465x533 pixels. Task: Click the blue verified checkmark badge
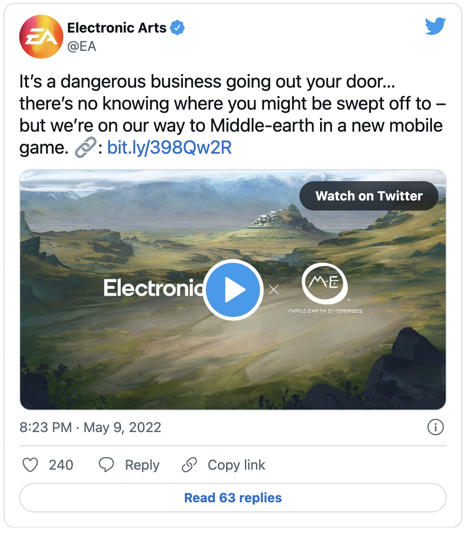[x=177, y=28]
